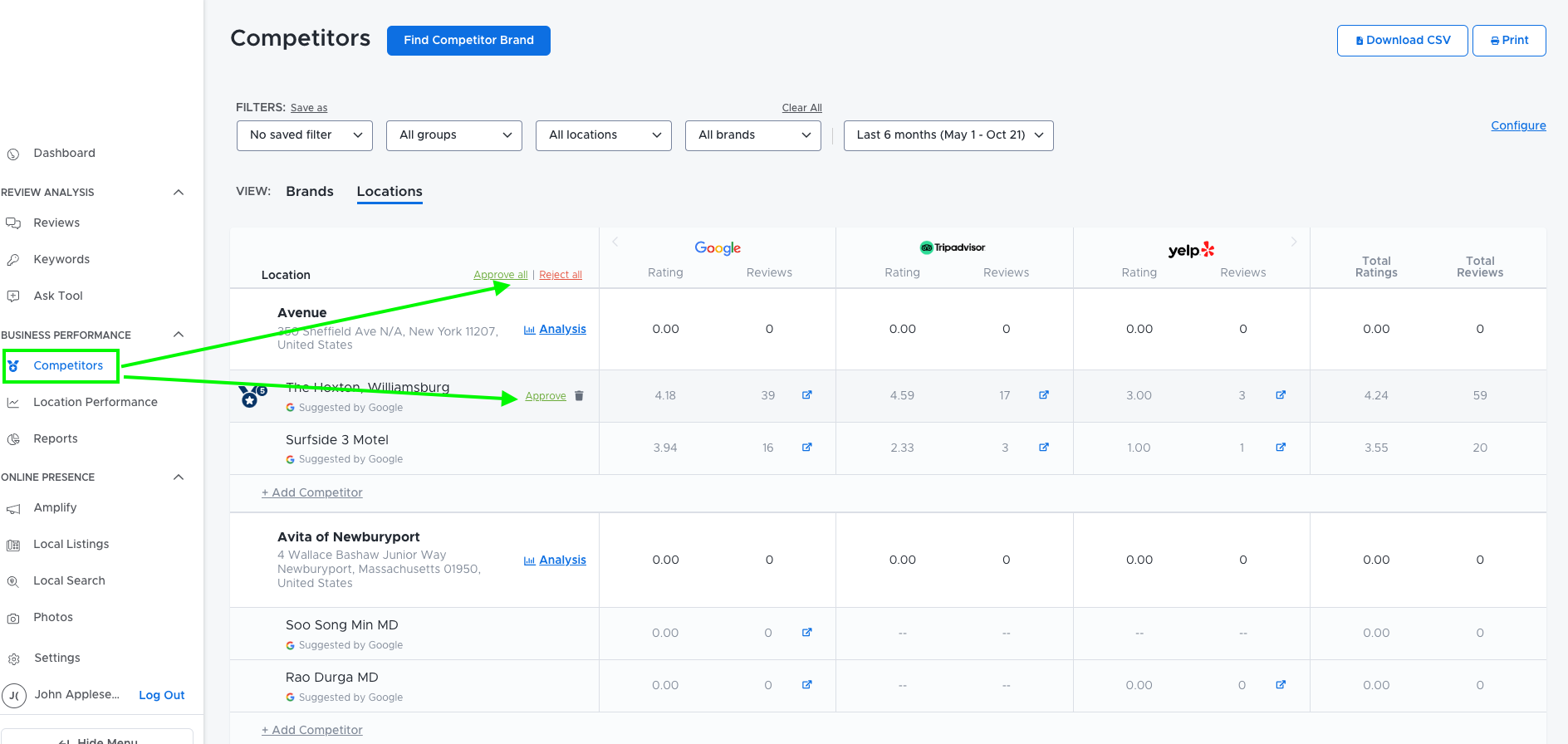Open Local Listings menu item
1568x744 pixels.
[x=71, y=544]
